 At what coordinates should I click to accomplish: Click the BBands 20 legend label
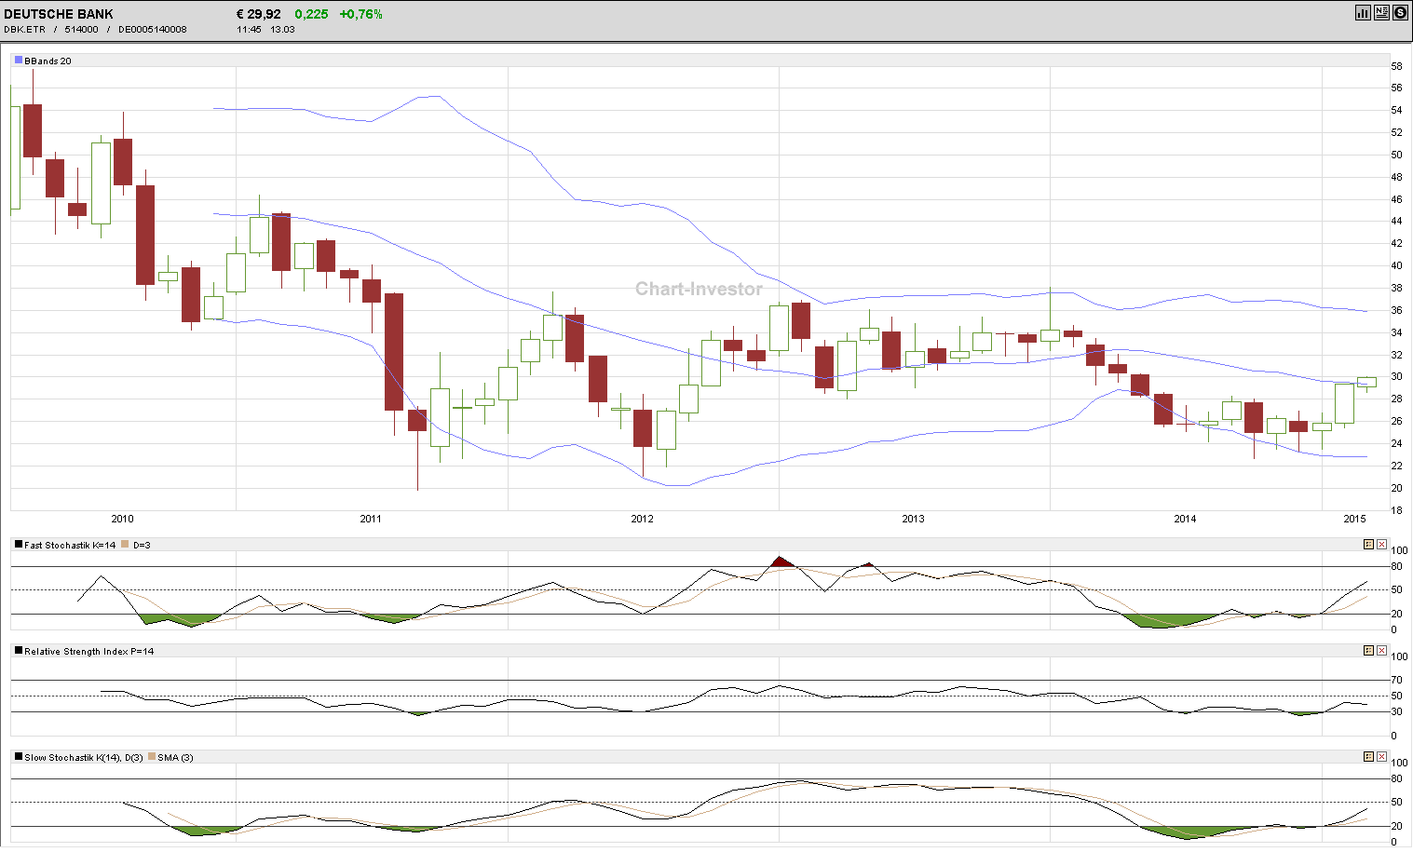(x=48, y=61)
